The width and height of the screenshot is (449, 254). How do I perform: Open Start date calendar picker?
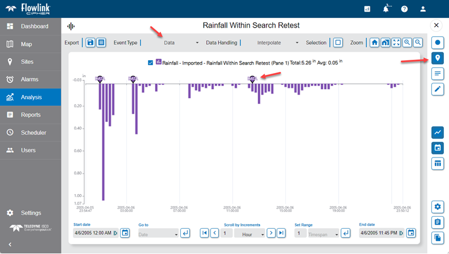point(125,233)
